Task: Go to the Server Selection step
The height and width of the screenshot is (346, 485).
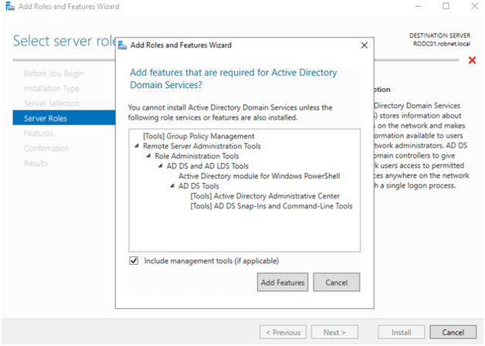Action: click(52, 103)
